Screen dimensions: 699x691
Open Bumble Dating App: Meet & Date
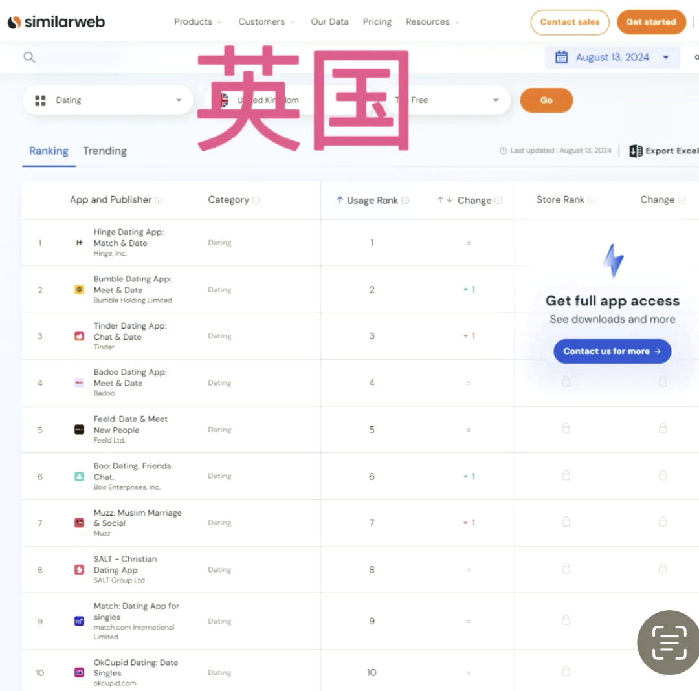coord(132,284)
